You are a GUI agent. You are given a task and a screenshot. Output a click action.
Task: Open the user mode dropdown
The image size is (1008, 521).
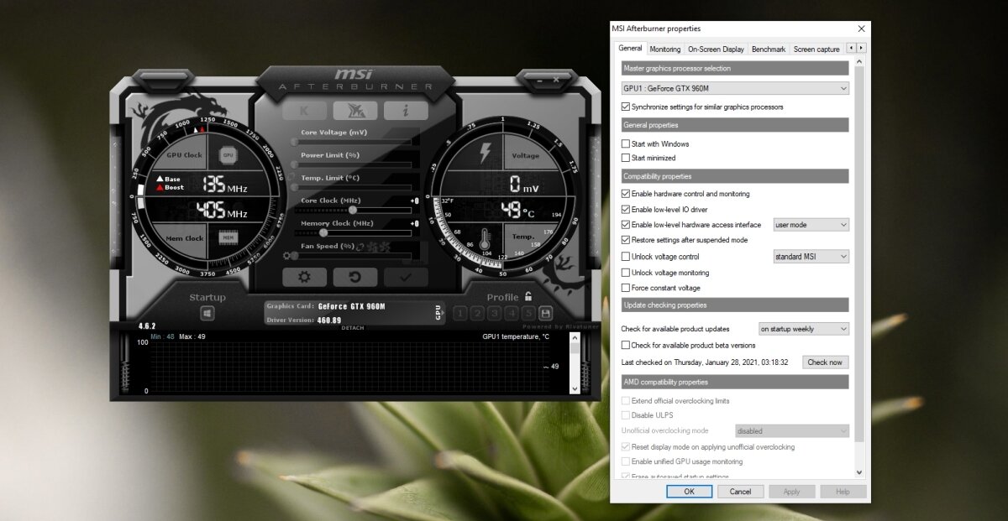(811, 225)
